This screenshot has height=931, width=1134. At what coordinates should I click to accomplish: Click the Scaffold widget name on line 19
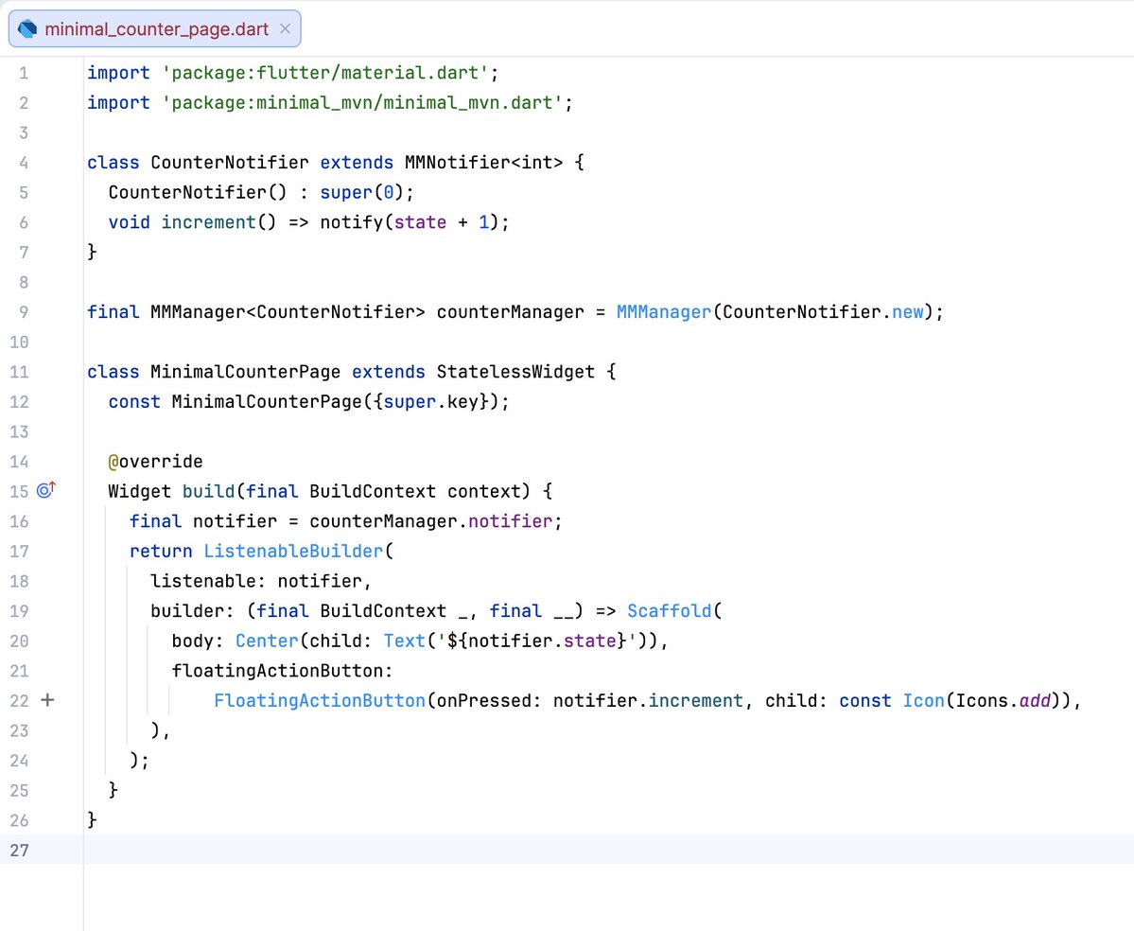point(671,610)
